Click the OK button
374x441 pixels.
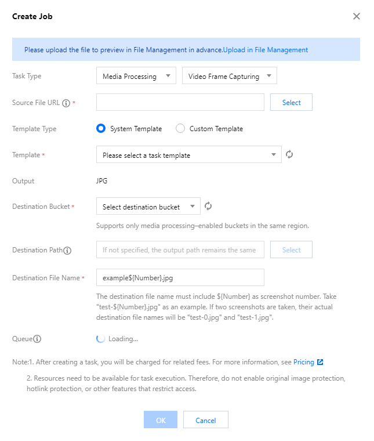[161, 420]
